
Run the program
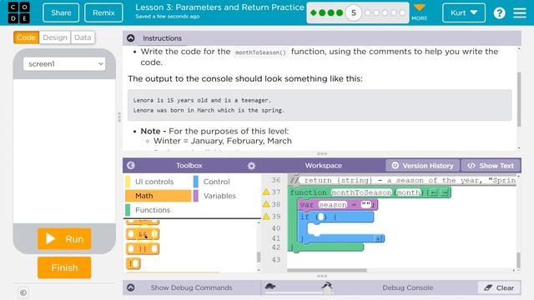[x=64, y=239]
